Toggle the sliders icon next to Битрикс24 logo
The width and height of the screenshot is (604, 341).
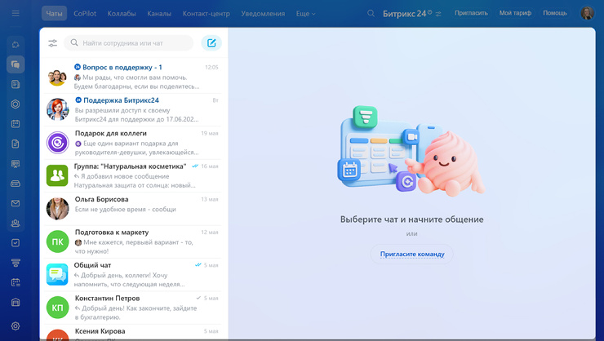click(x=439, y=14)
